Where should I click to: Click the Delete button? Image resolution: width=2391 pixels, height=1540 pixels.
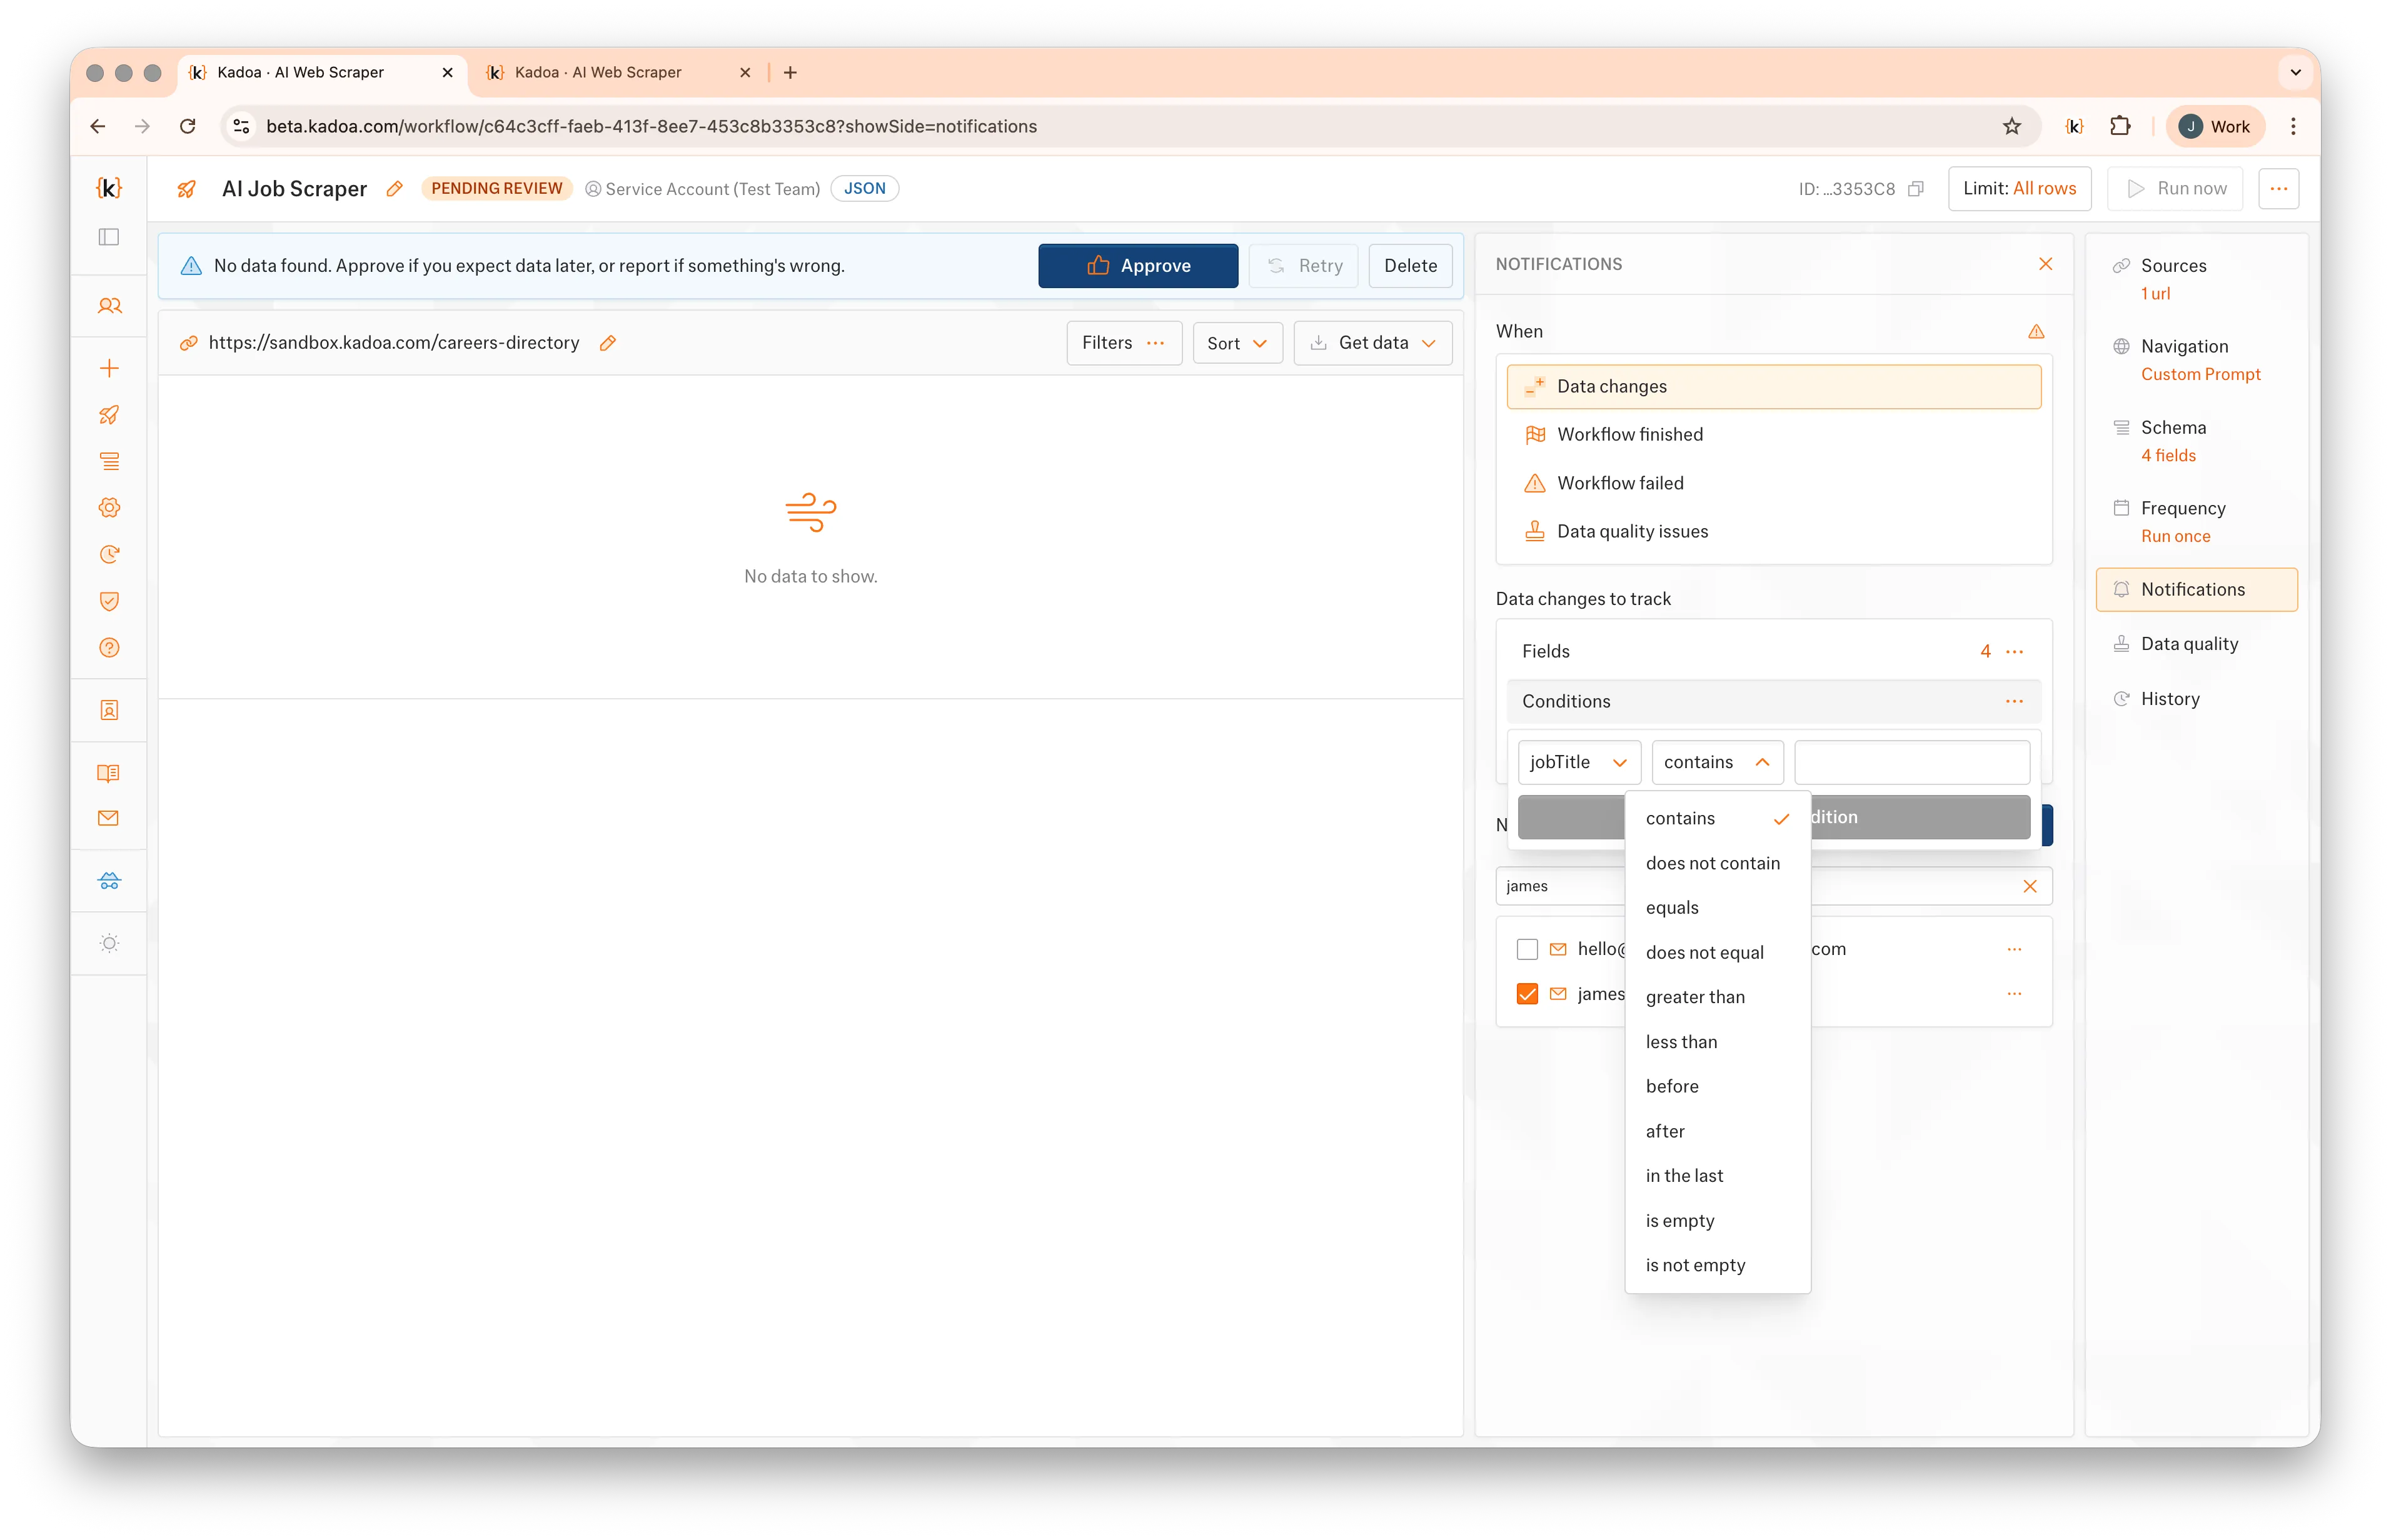(x=1409, y=266)
